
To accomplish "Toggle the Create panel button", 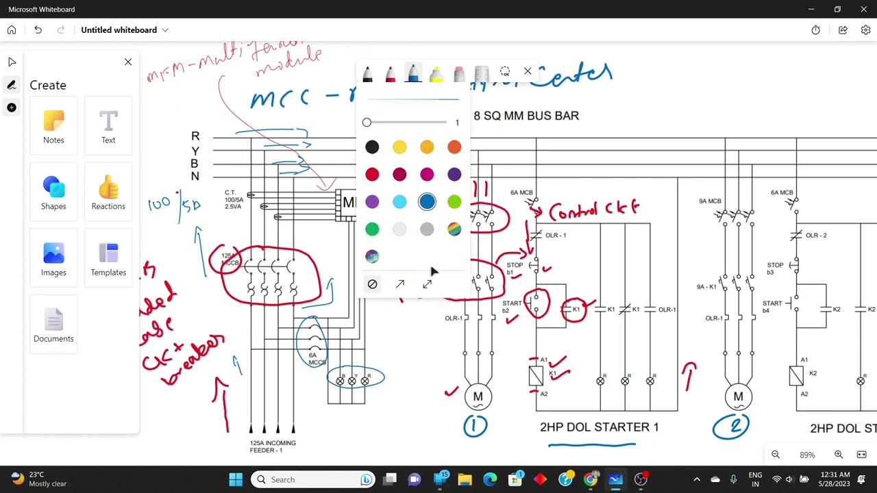I will [12, 108].
